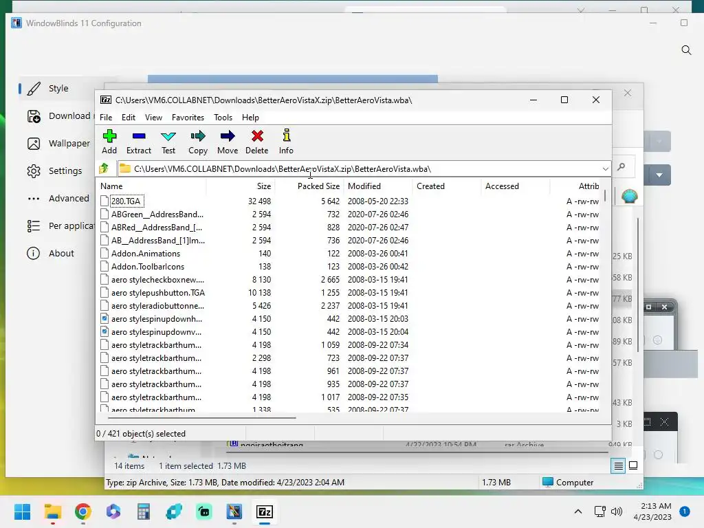The width and height of the screenshot is (704, 528).
Task: Click the volume icon in system tray
Action: click(x=617, y=511)
